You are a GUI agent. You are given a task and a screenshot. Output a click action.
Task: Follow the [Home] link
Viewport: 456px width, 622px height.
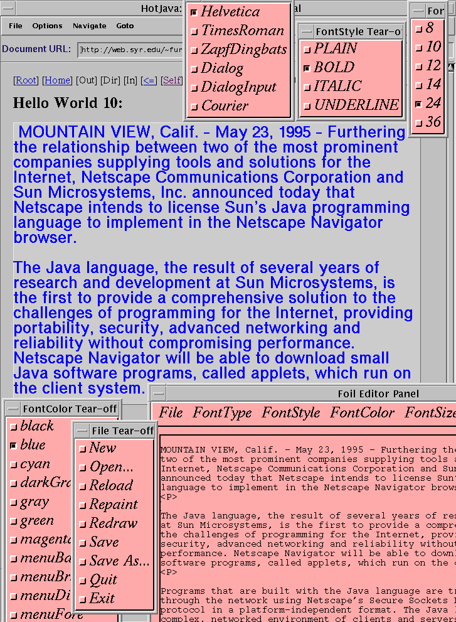pos(57,80)
